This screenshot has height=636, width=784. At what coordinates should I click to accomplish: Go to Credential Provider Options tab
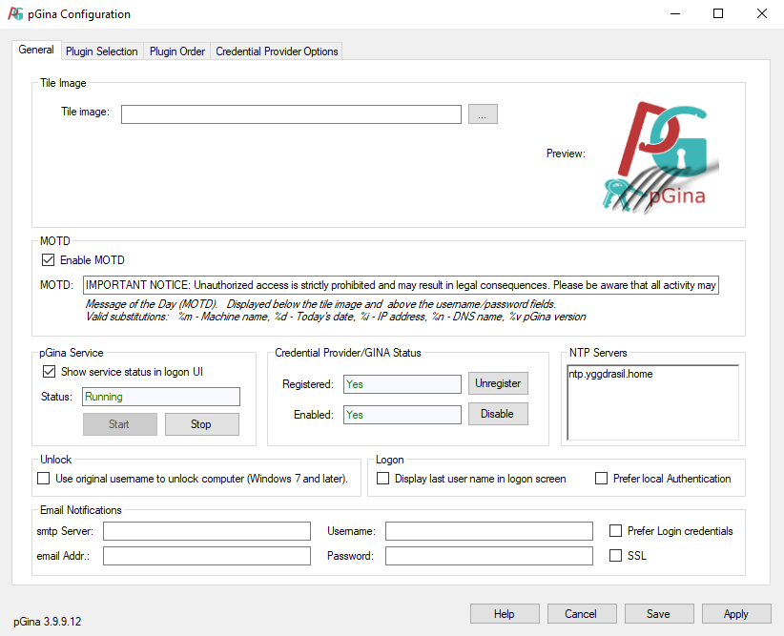pos(277,51)
